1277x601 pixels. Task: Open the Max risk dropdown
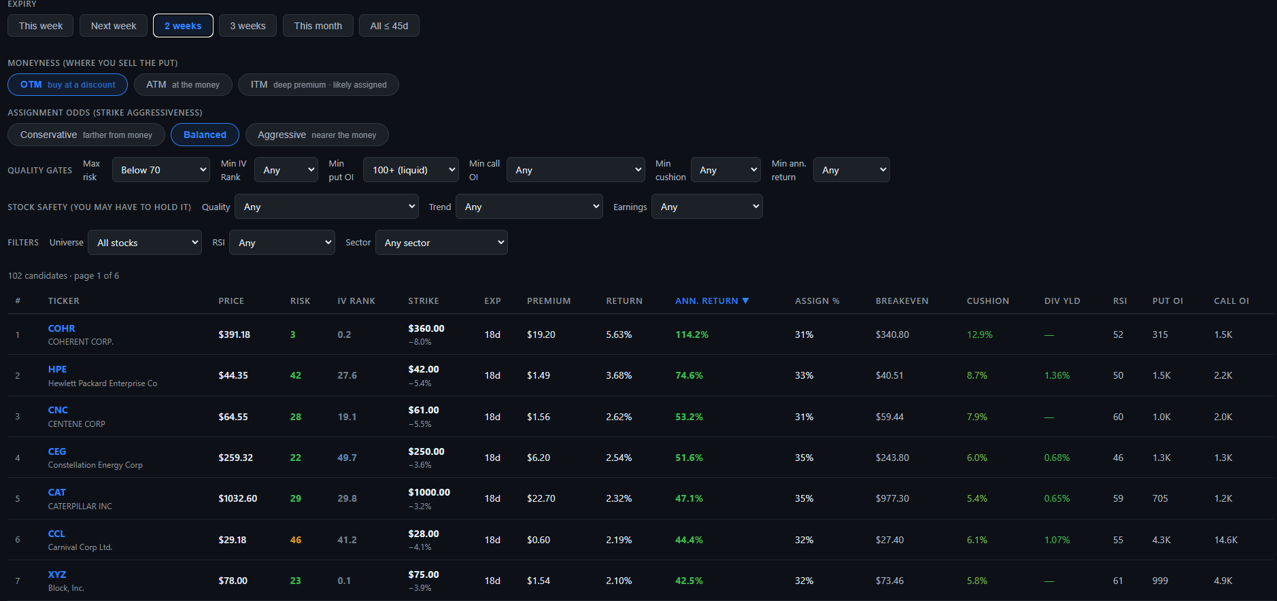[x=161, y=170]
